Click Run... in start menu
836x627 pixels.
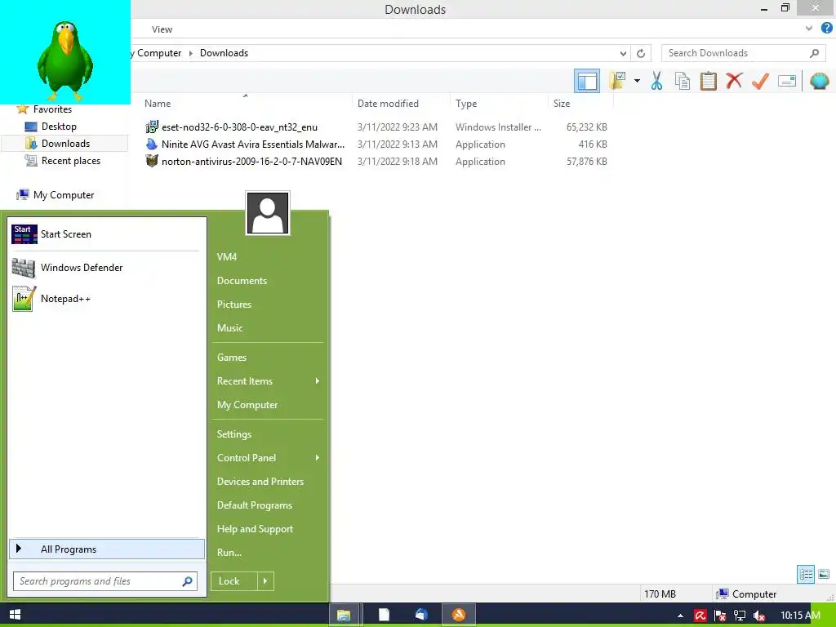229,553
